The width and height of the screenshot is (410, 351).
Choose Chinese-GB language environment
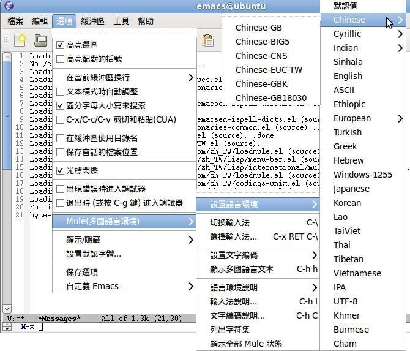point(271,28)
